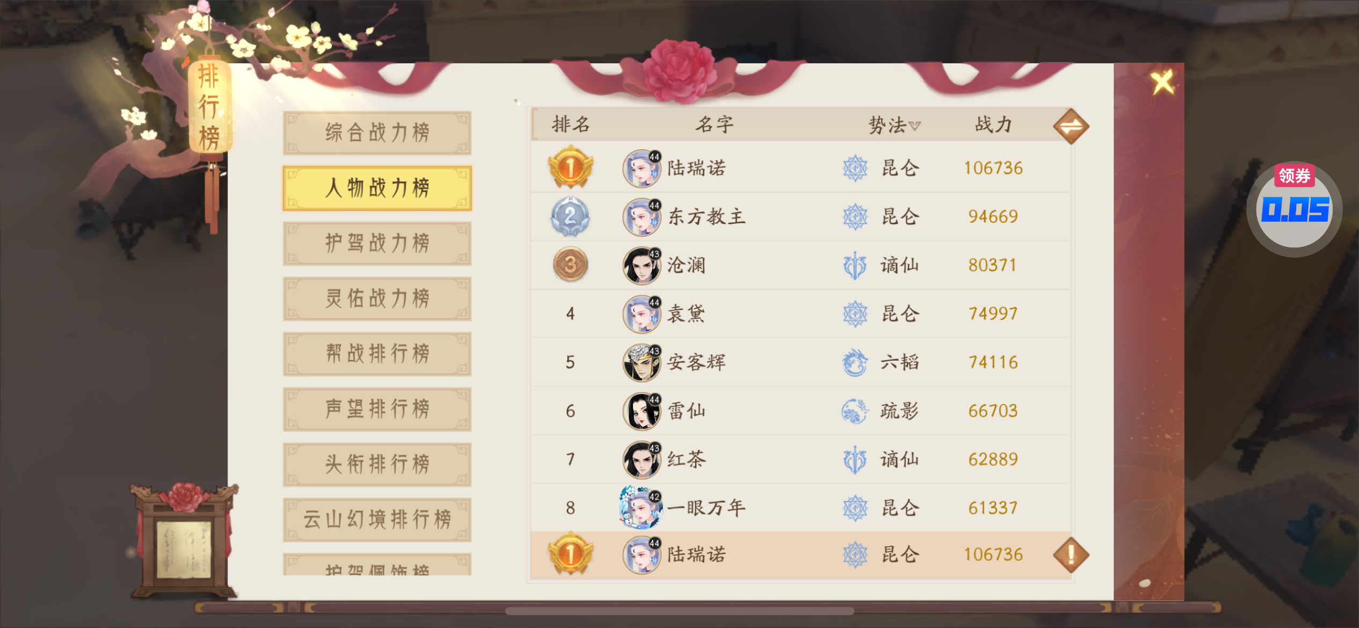1359x628 pixels.
Task: Tap the 疏影 faction emblem icon
Action: 854,411
